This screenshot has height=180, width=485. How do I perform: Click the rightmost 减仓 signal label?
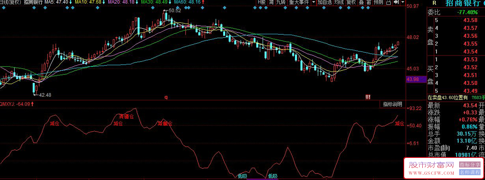point(399,123)
